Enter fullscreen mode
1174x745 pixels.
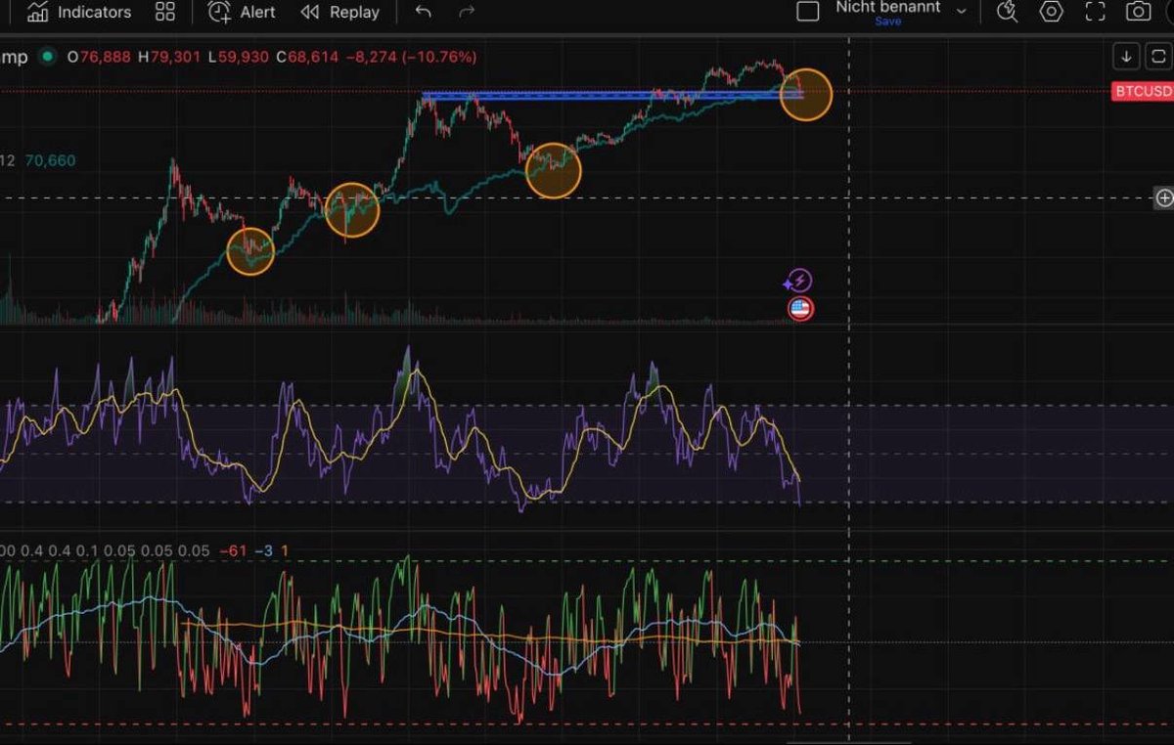(x=1095, y=12)
